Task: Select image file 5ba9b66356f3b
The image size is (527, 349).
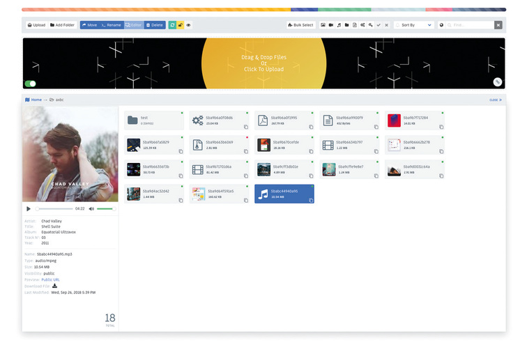Action: (x=154, y=169)
